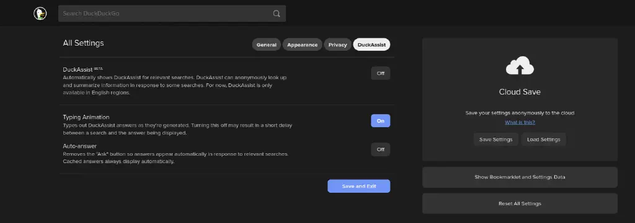Turn off the Typing Animation toggle
This screenshot has height=223, width=635.
(x=381, y=120)
